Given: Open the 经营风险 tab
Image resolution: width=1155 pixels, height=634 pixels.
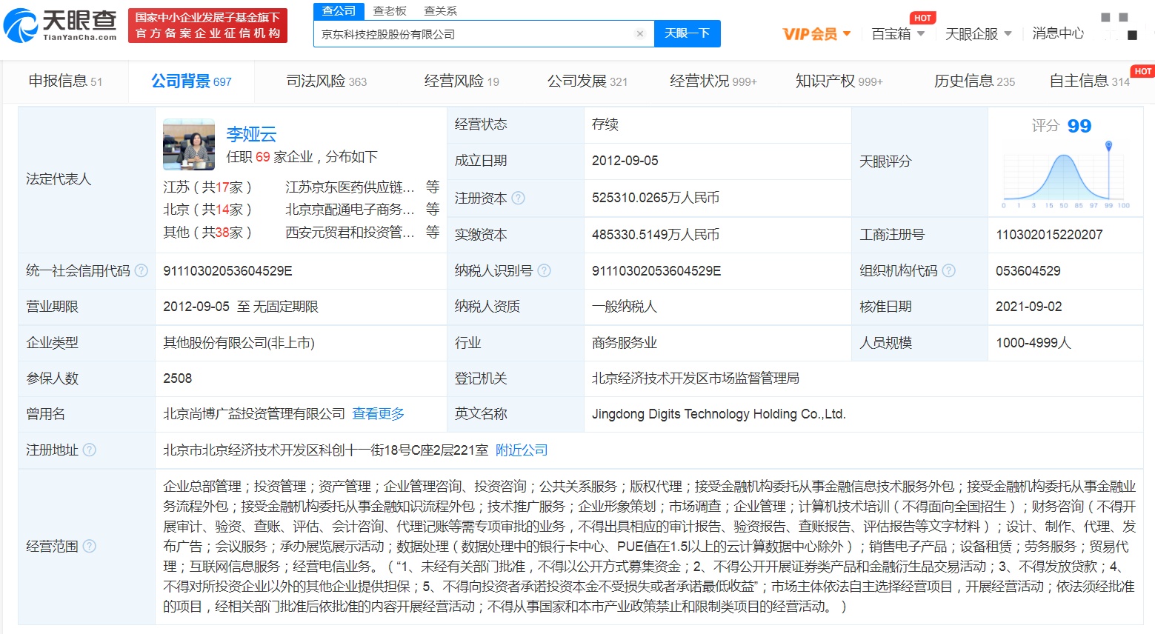Looking at the screenshot, I should [462, 81].
